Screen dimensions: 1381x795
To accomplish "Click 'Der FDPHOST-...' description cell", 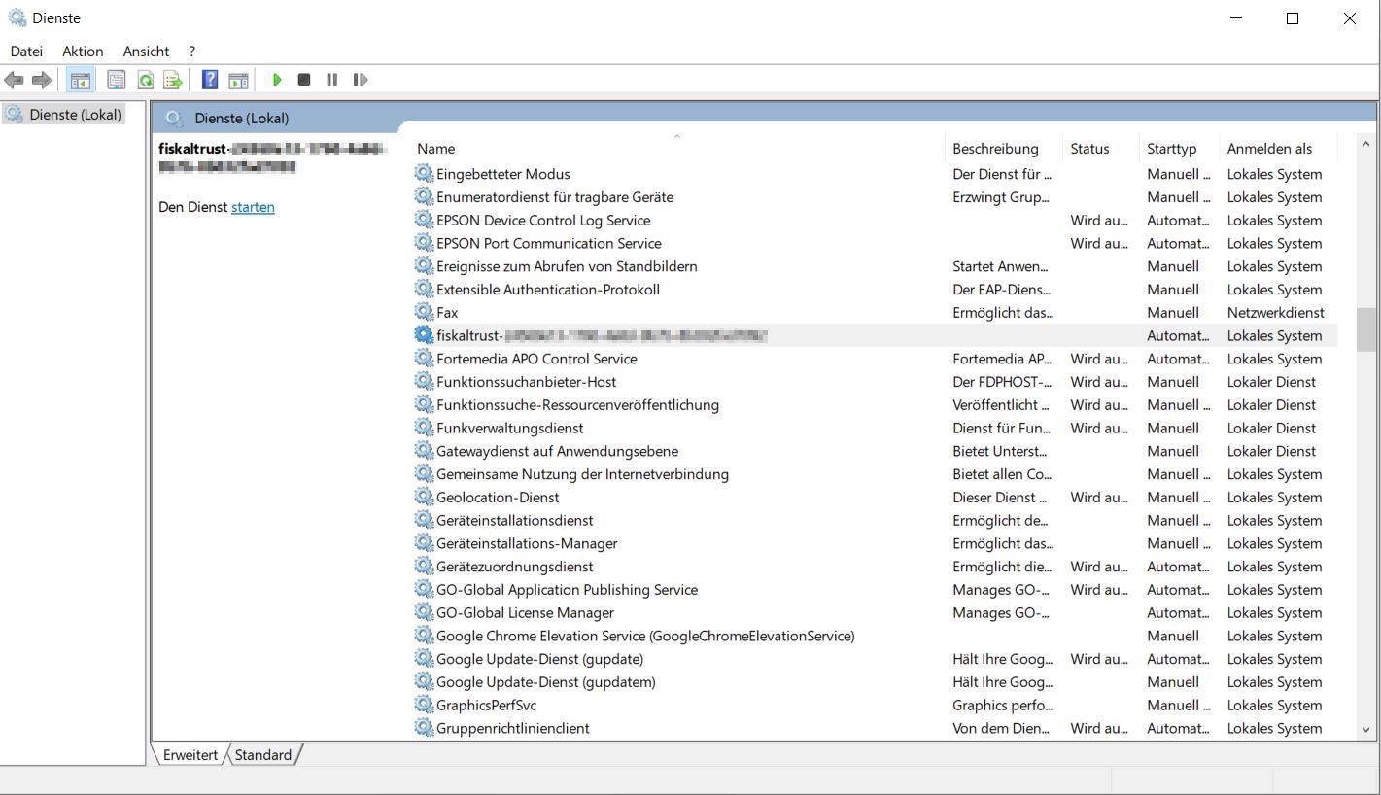I will [1003, 382].
